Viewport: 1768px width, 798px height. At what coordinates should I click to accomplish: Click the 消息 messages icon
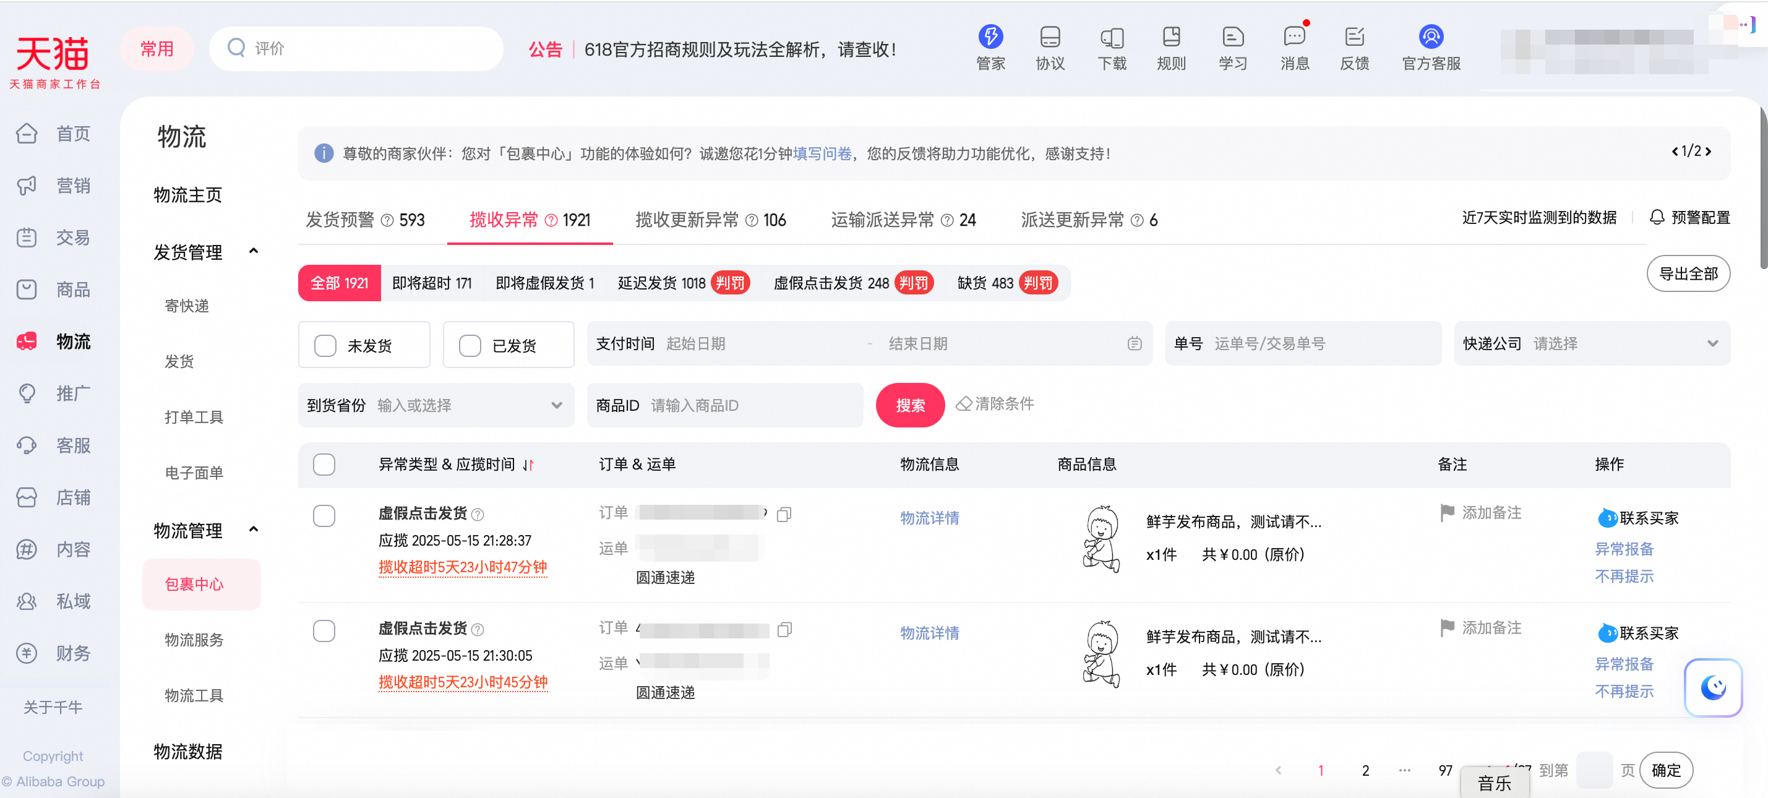tap(1294, 37)
